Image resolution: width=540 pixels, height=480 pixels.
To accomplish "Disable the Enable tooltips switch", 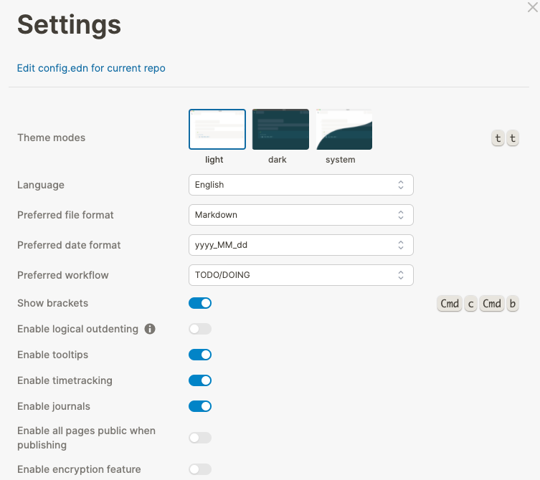I will coord(200,355).
